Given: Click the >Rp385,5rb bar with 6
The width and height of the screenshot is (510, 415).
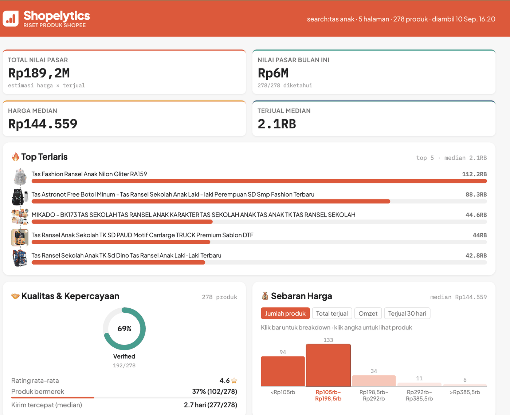Looking at the screenshot, I should click(x=465, y=385).
